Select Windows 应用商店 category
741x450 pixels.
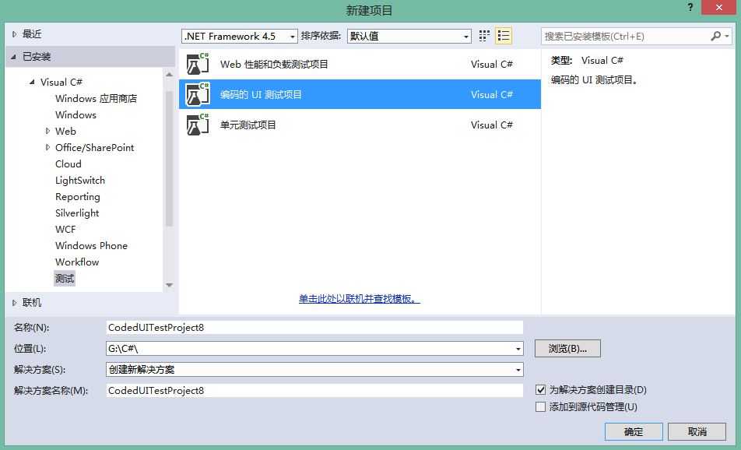[x=96, y=98]
